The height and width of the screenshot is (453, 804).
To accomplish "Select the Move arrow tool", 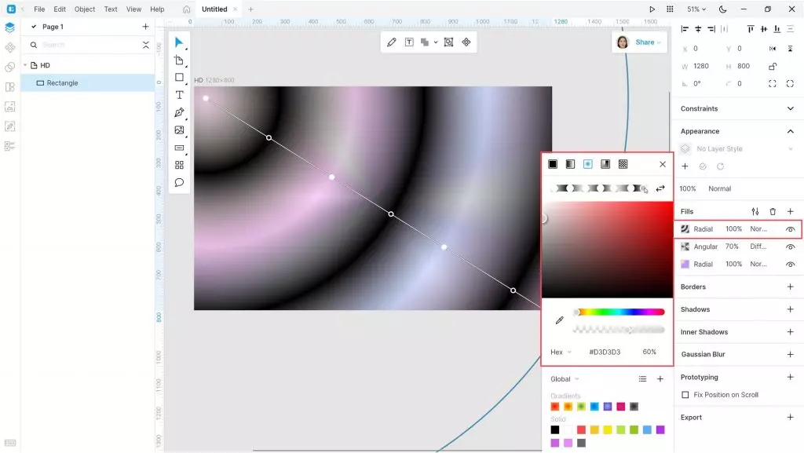I will tap(179, 42).
